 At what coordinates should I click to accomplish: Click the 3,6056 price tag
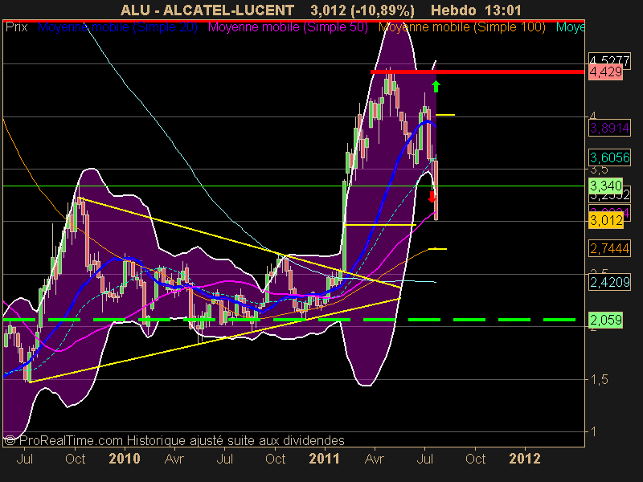coord(609,157)
